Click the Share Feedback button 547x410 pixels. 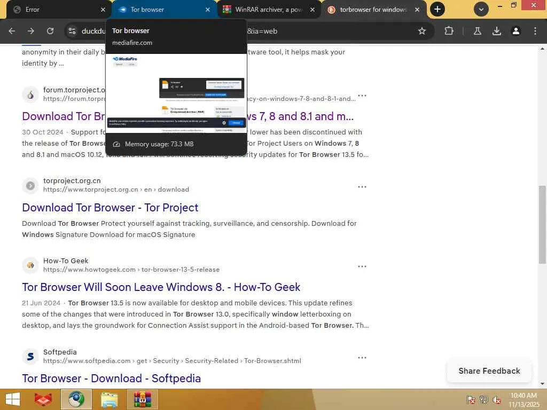point(489,371)
